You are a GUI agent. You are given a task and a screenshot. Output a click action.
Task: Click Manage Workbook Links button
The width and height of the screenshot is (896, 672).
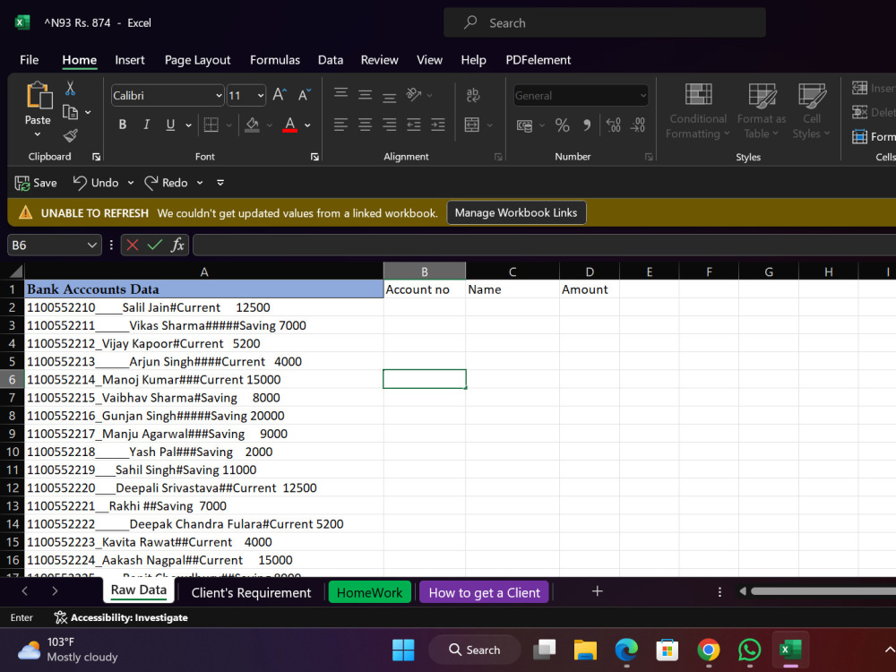516,212
